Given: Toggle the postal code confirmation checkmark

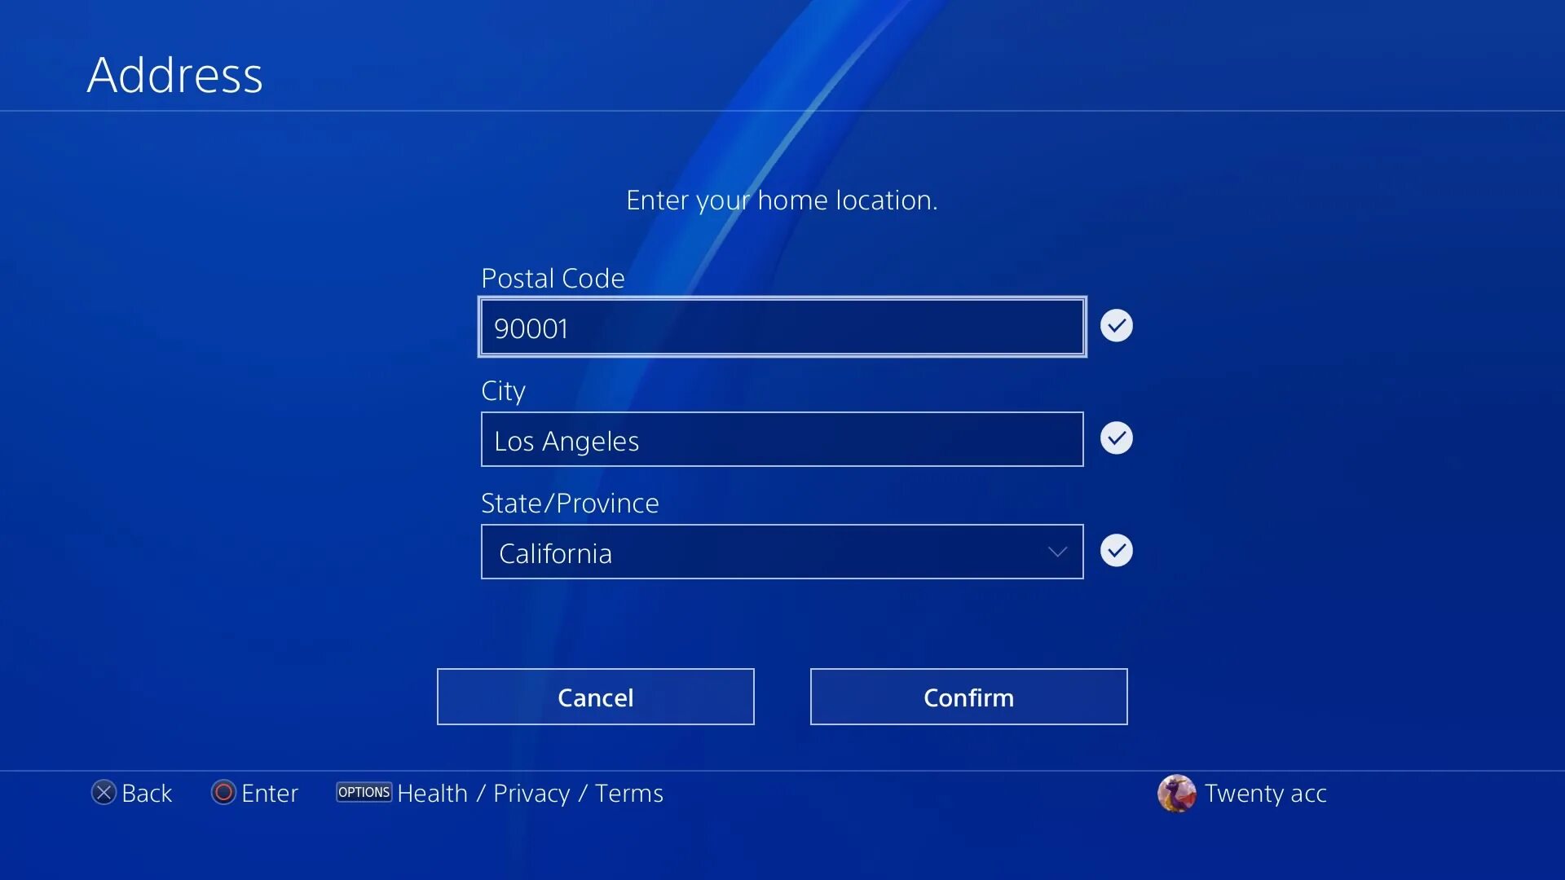Looking at the screenshot, I should tap(1117, 324).
